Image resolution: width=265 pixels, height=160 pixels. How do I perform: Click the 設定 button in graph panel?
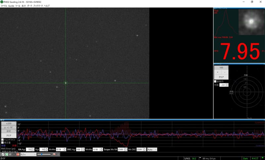[x=9, y=131]
